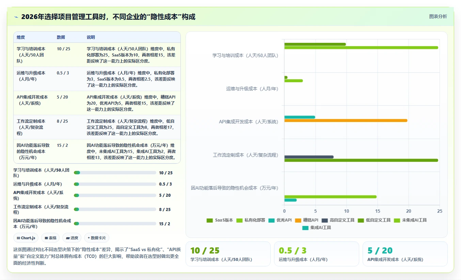The image size is (461, 280).
Task: Click the 15 / 2 table cell
Action: pos(63,145)
